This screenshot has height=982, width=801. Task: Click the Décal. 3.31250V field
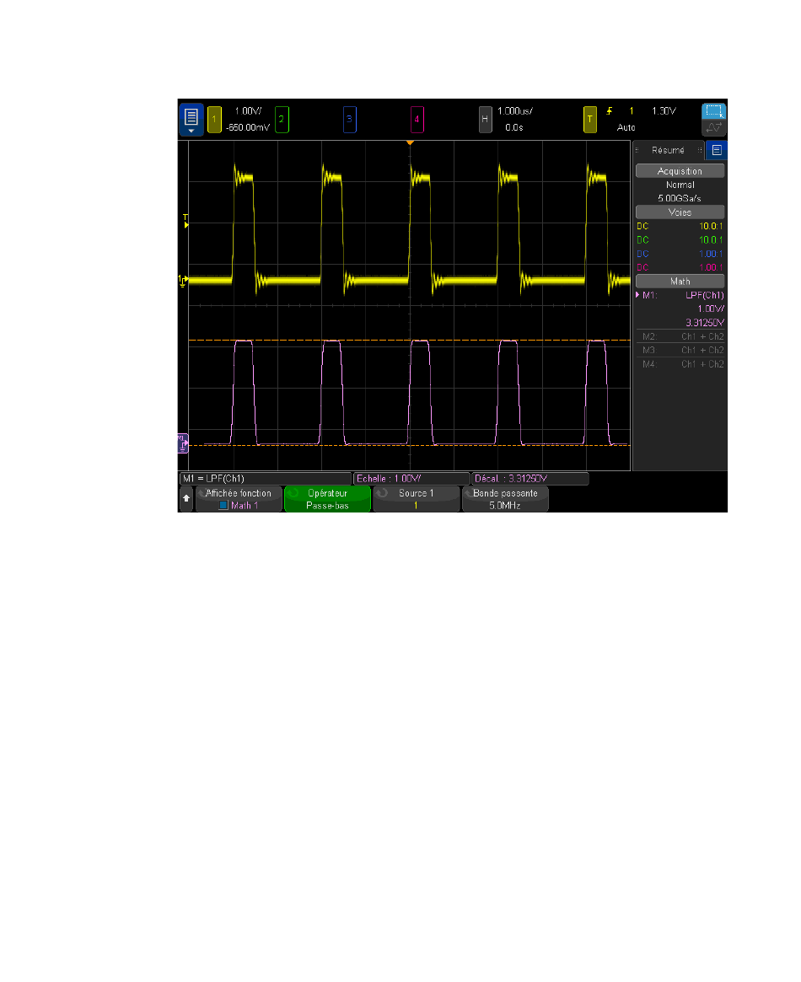(530, 479)
